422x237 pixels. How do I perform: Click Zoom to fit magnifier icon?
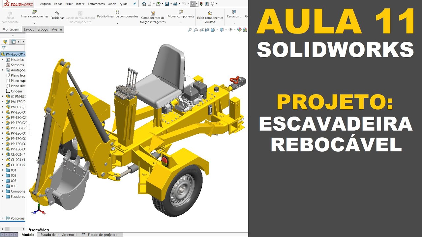tap(190, 30)
